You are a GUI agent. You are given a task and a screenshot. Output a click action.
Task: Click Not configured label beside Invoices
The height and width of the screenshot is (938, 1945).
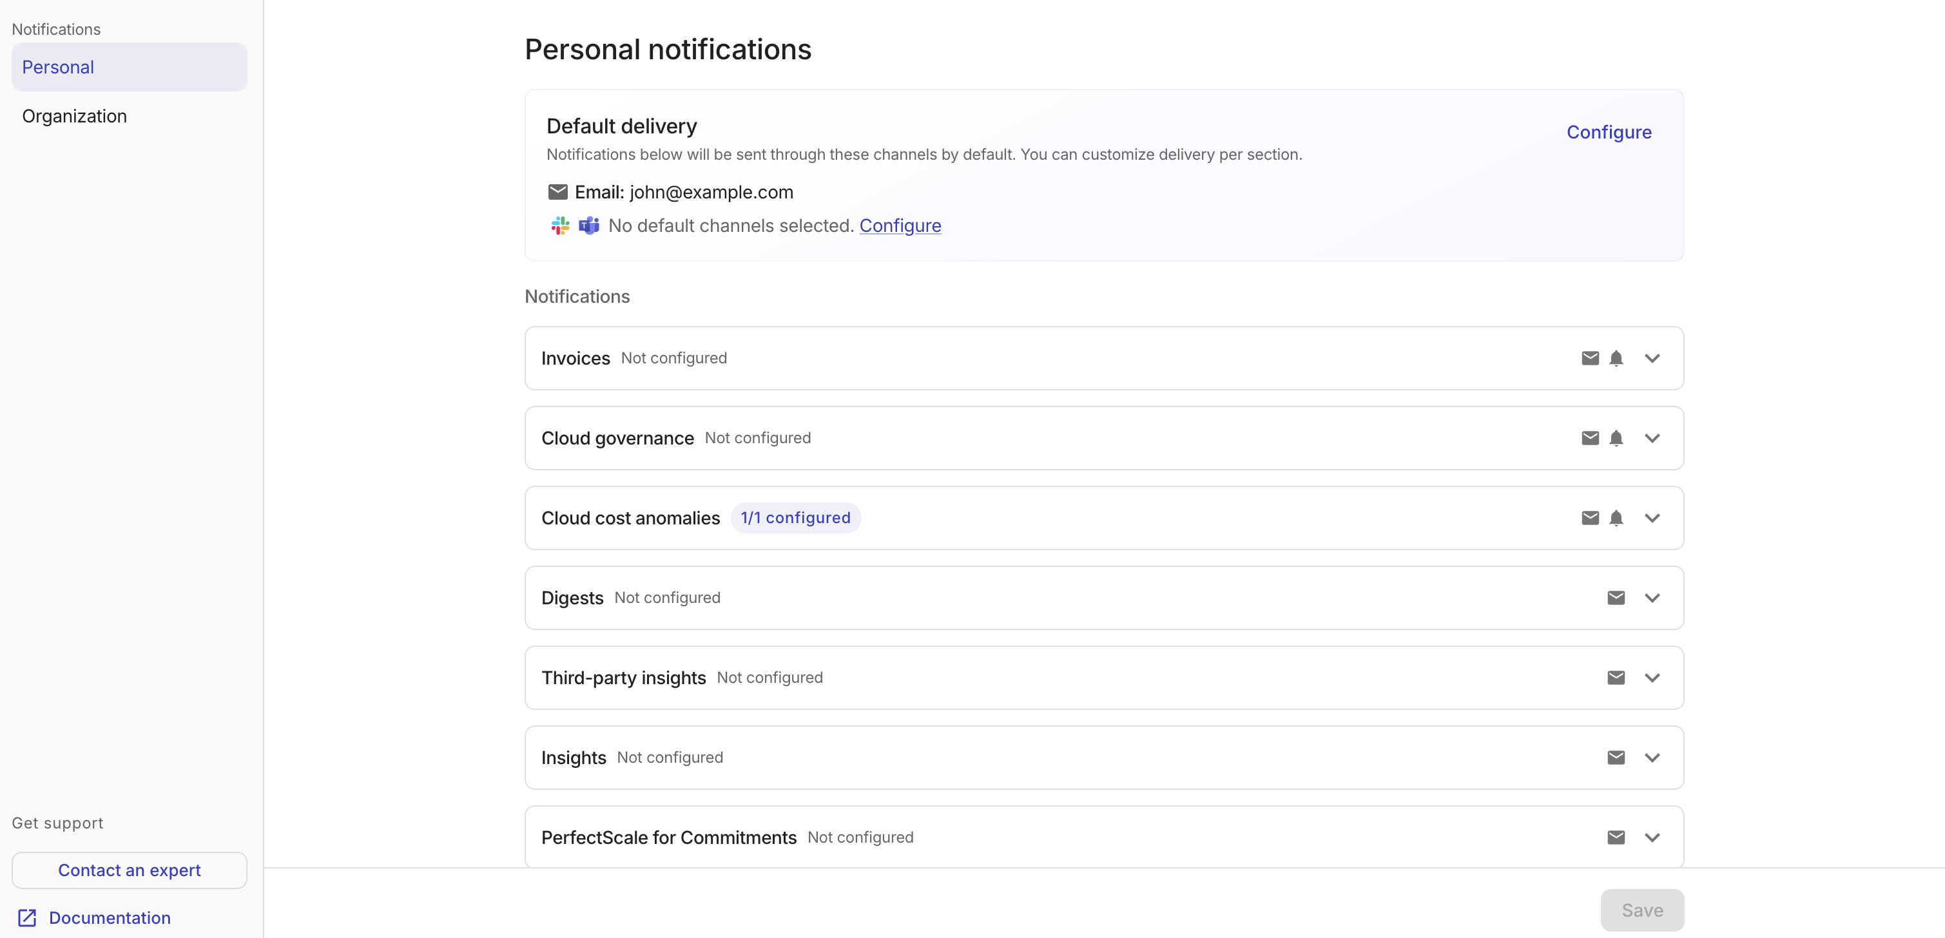673,358
